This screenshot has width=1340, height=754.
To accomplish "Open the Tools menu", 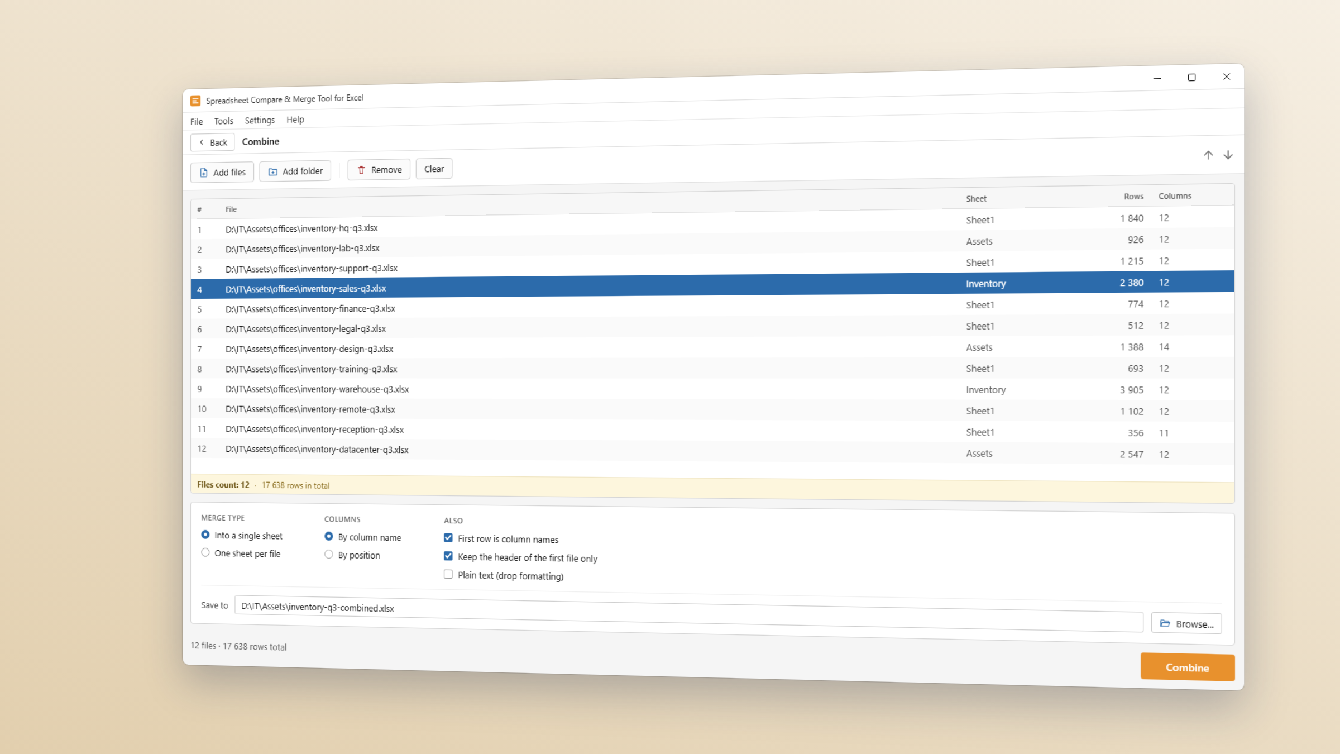I will (x=223, y=121).
